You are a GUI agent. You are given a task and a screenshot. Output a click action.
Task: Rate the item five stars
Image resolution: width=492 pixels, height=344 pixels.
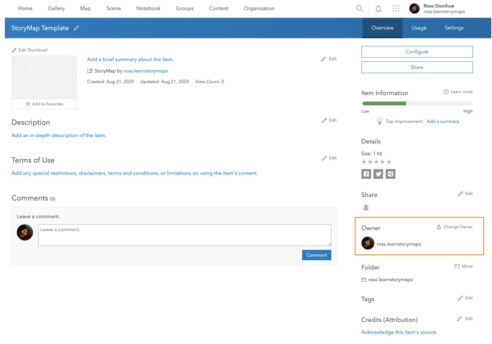(389, 162)
